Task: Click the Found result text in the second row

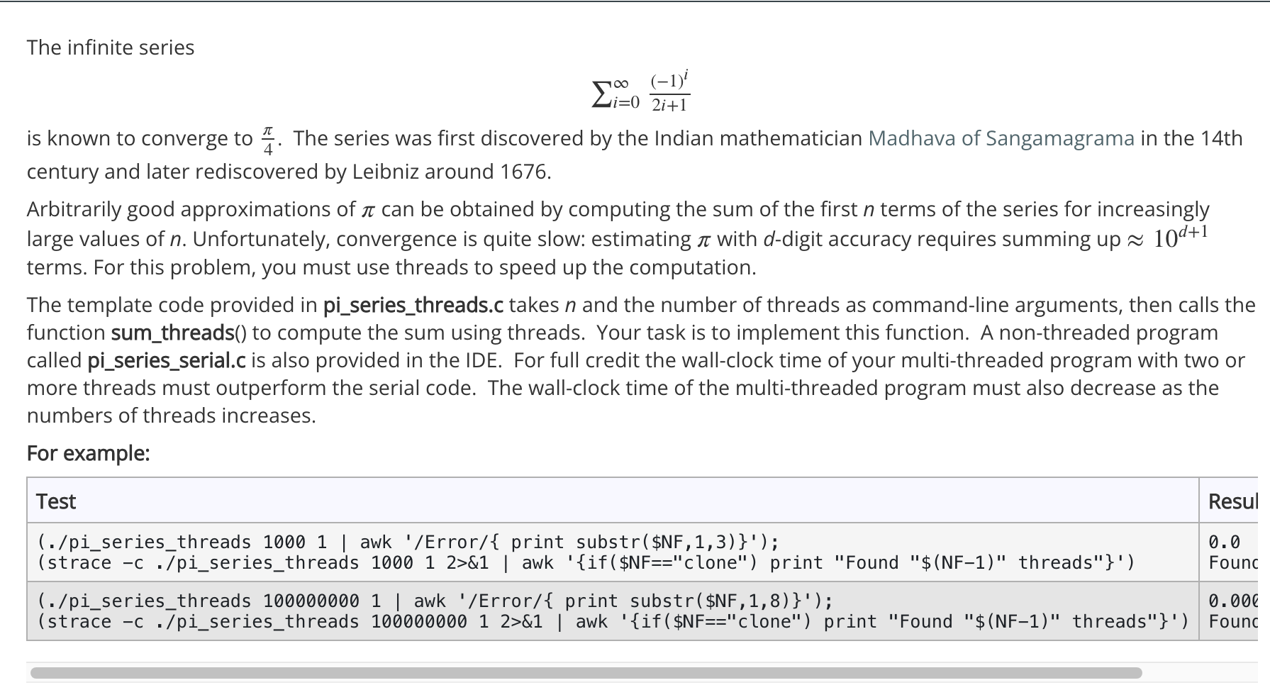Action: [x=1232, y=621]
